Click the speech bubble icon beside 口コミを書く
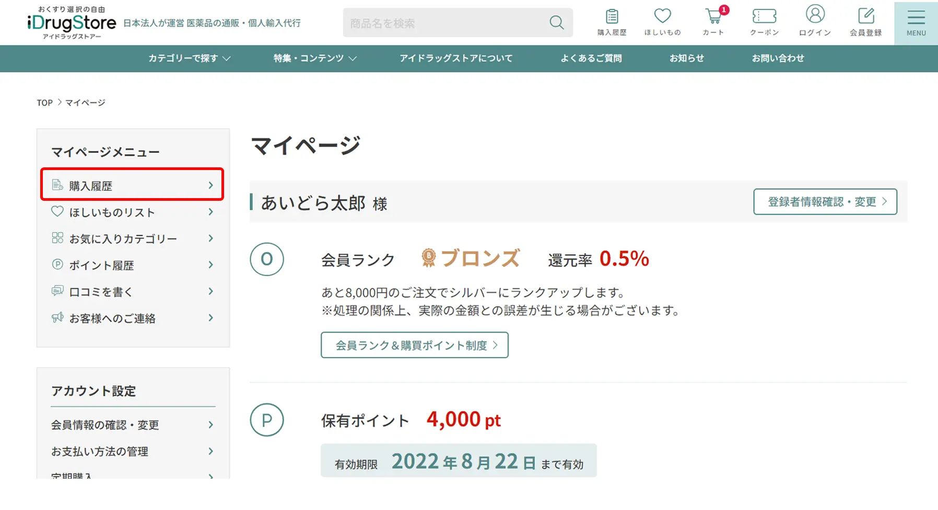938x510 pixels. tap(57, 290)
